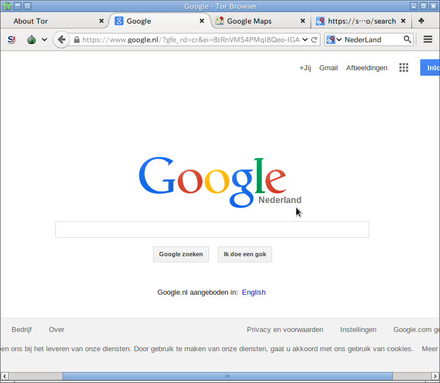The width and height of the screenshot is (440, 383).
Task: Close the Google tab
Action: 202,21
